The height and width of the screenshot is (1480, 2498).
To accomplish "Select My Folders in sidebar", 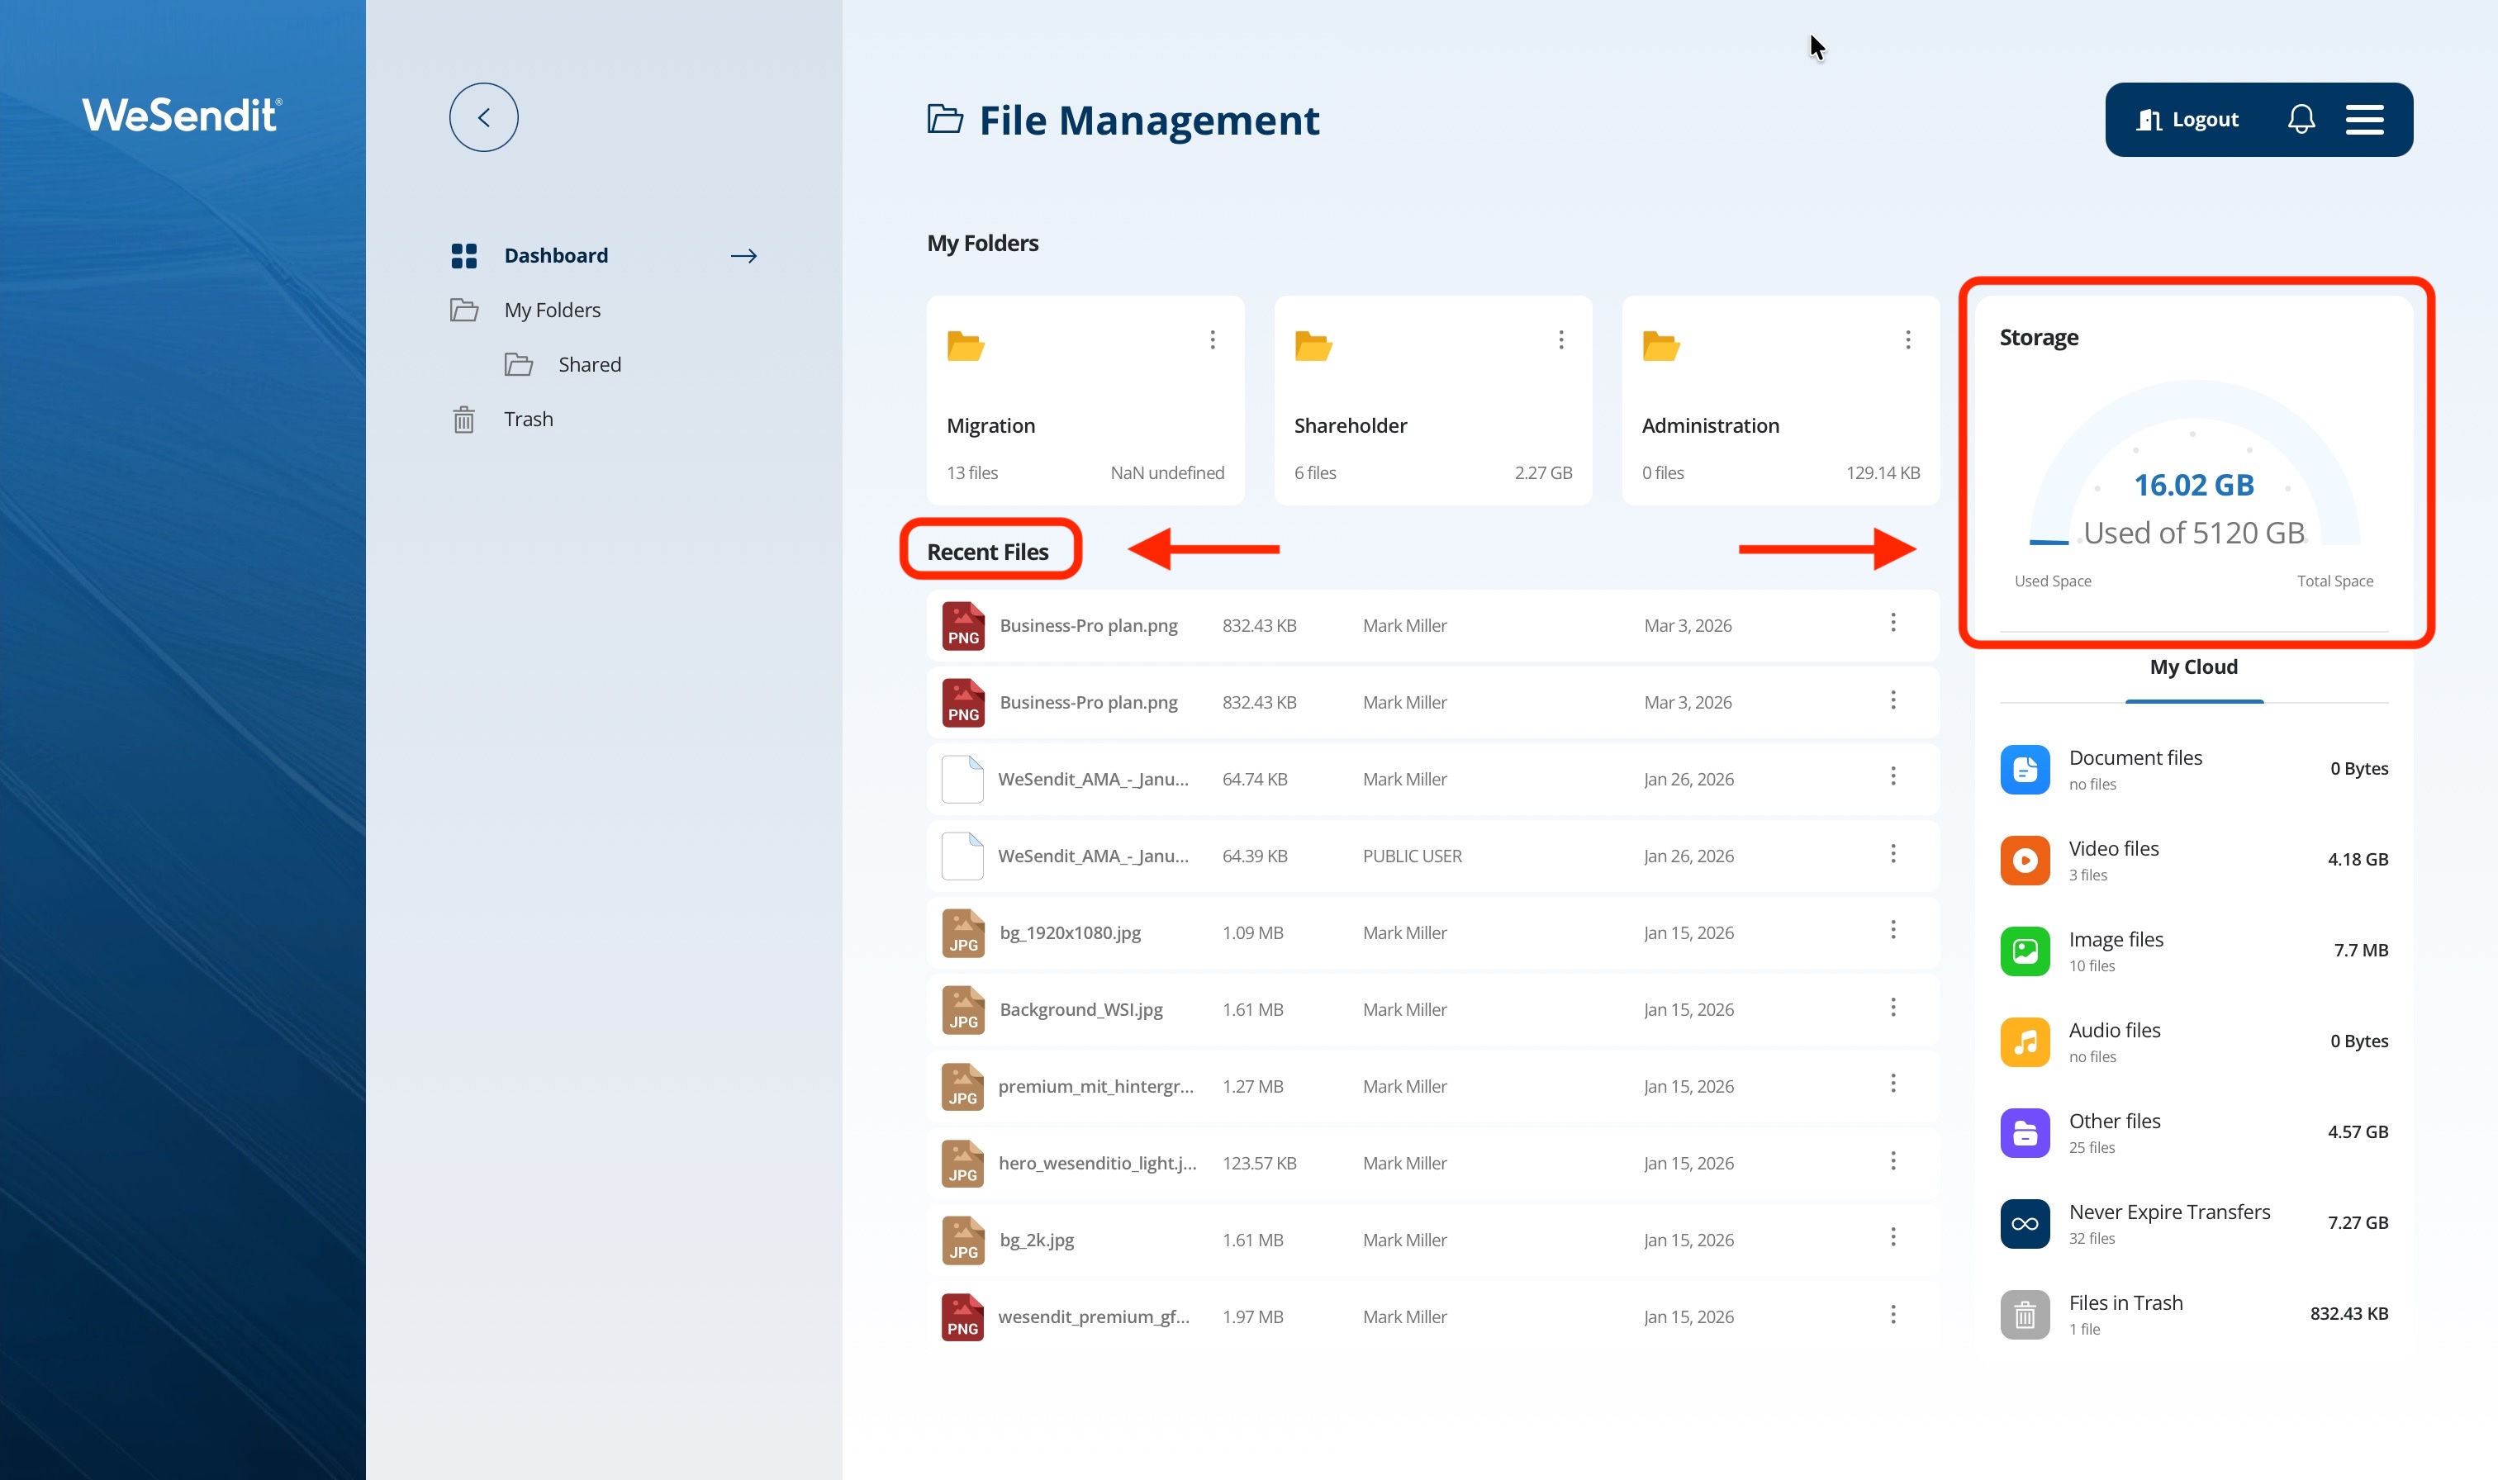I will point(552,311).
